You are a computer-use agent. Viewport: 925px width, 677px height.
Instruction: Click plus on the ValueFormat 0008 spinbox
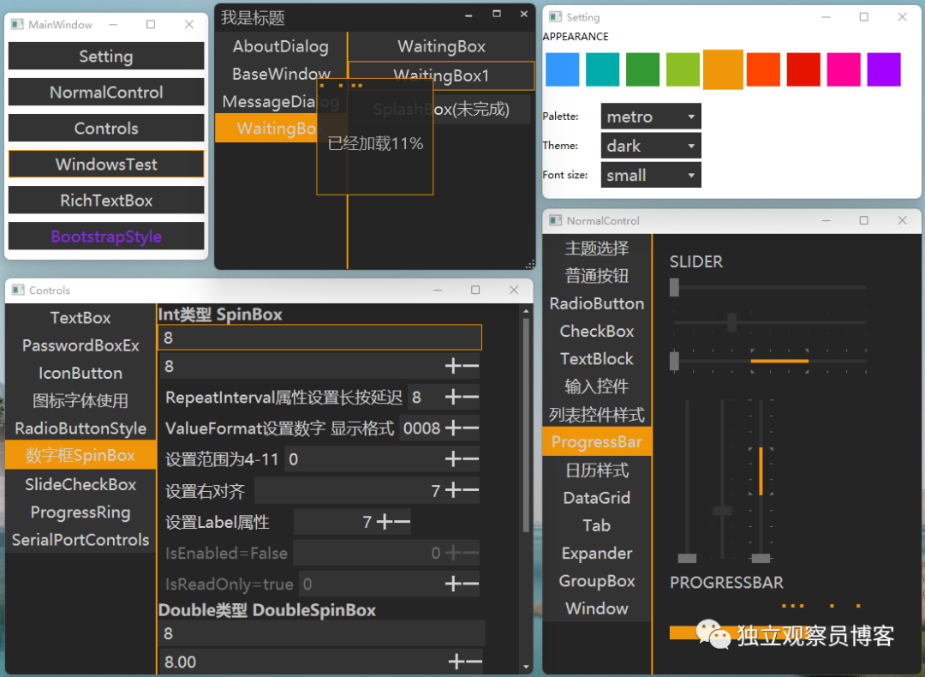[453, 428]
